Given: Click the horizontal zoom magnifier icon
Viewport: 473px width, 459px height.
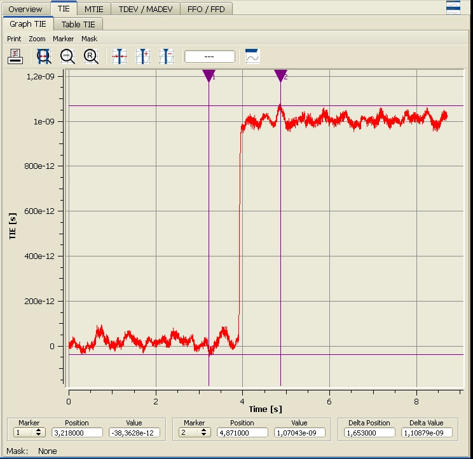Looking at the screenshot, I should point(44,57).
